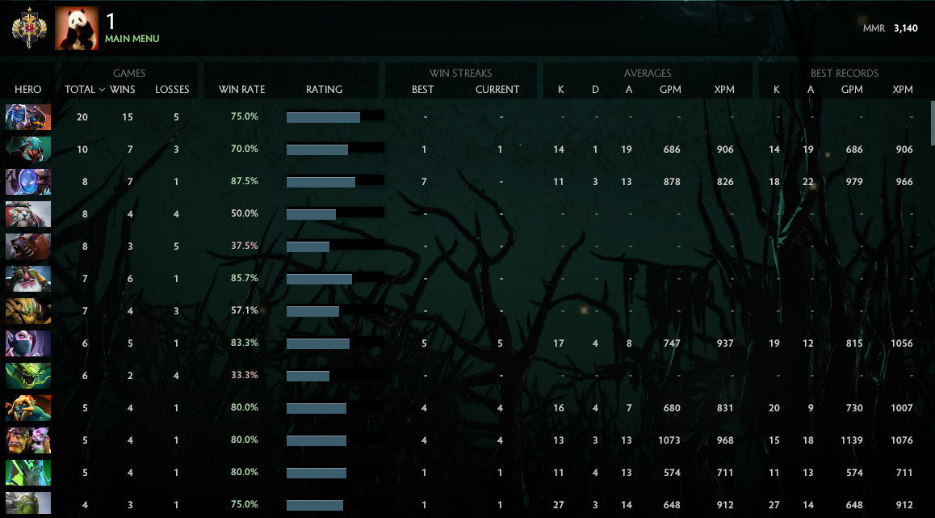Select the Tusk hero portrait

[27, 214]
